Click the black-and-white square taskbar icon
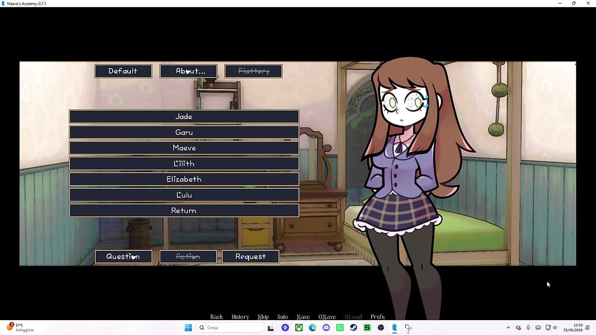Viewport: 596px width, 335px height. (x=271, y=328)
